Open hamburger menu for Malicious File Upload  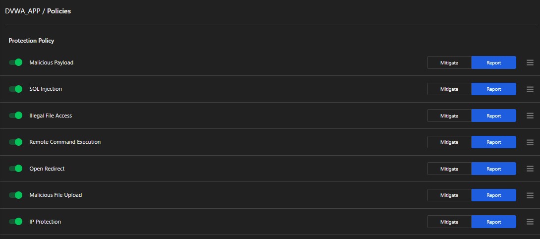530,195
